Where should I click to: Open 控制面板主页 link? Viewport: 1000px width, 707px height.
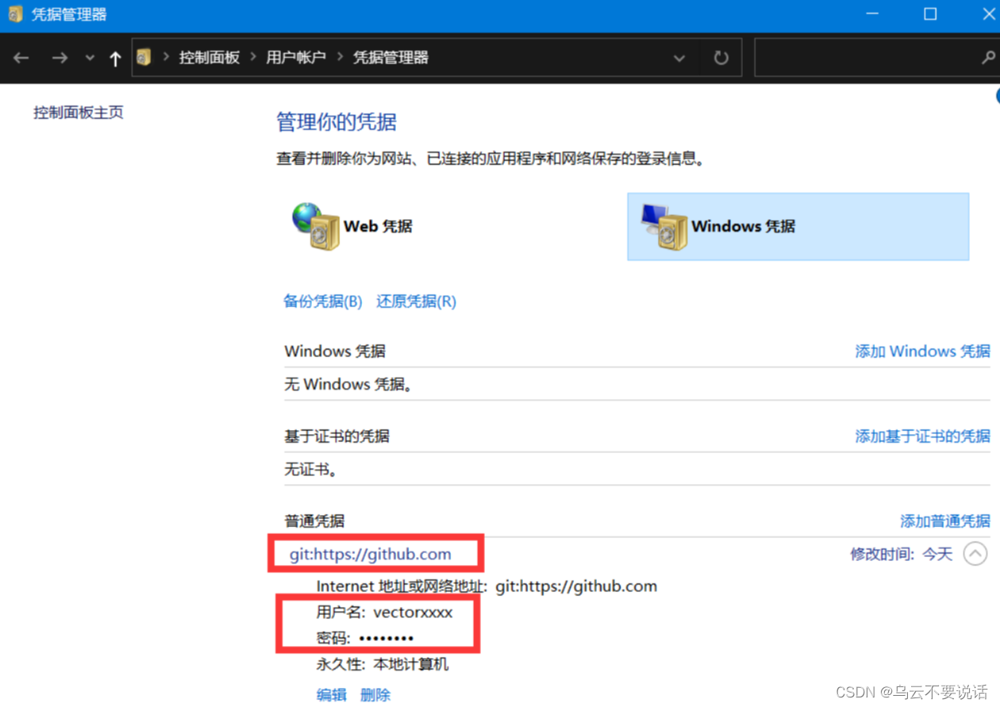tap(79, 113)
